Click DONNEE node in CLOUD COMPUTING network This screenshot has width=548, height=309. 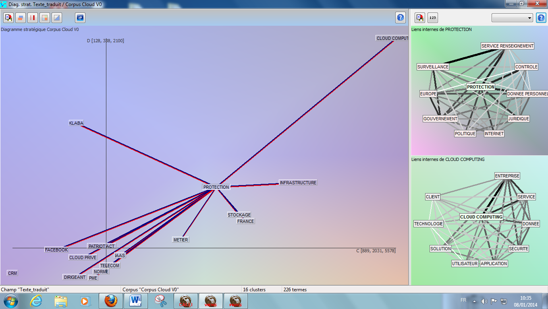tap(531, 224)
